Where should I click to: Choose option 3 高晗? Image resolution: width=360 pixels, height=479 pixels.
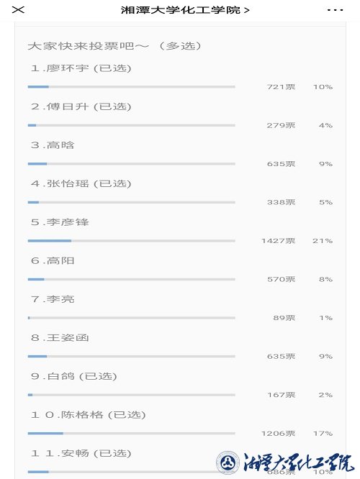[x=53, y=145]
